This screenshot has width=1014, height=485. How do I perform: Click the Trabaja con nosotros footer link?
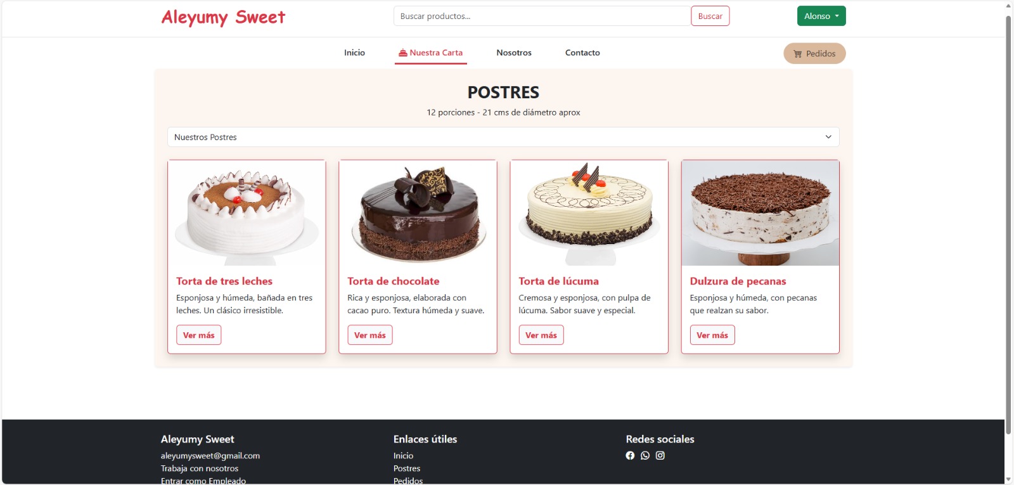(200, 469)
